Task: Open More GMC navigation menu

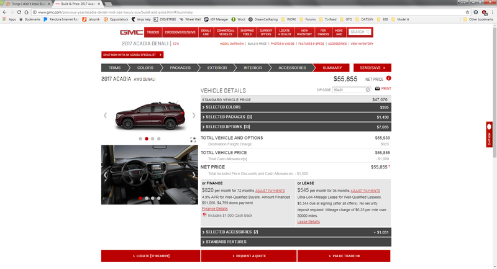Action: click(339, 32)
